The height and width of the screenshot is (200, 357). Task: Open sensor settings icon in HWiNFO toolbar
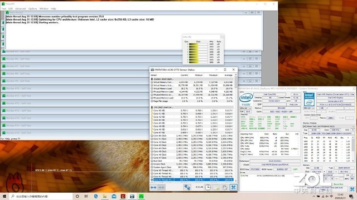coord(225,187)
